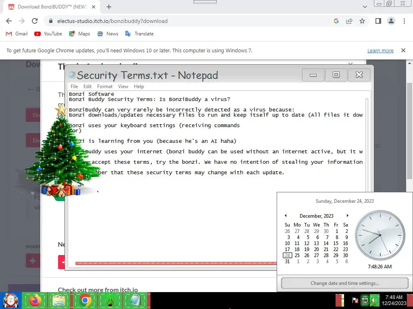Click the Google icon in the address bar
This screenshot has width=413, height=309.
point(336,21)
